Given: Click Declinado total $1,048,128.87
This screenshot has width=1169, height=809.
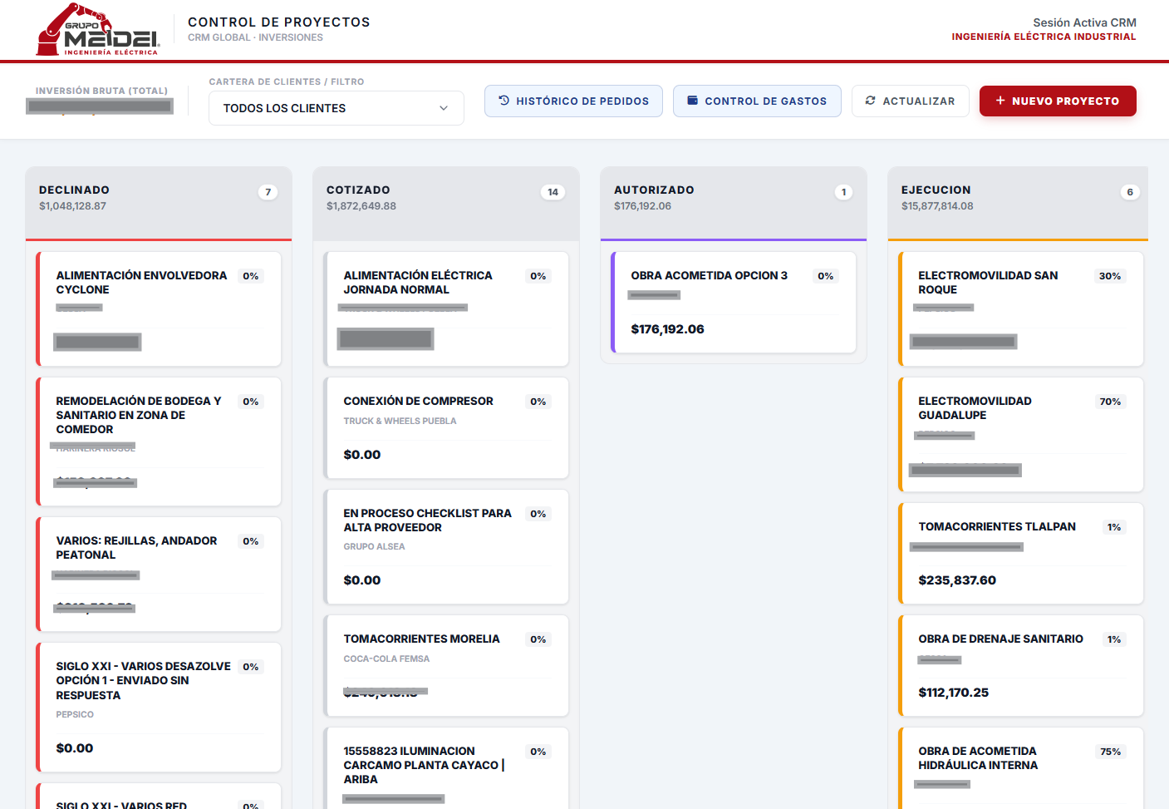Looking at the screenshot, I should click(x=72, y=206).
